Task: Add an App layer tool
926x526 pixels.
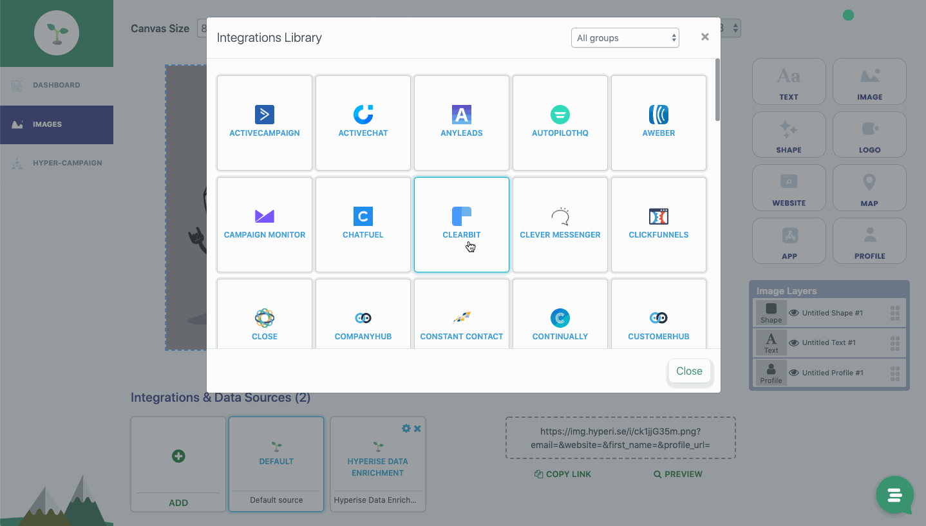Action: click(789, 241)
